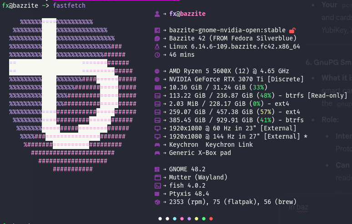
Task: Click the green 48% disk usage value
Action: (x=266, y=96)
